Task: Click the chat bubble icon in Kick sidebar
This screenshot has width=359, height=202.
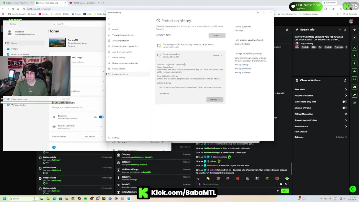Action: (x=355, y=71)
